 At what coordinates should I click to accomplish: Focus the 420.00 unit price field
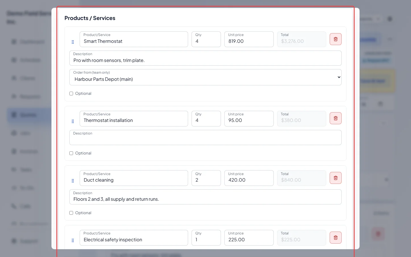249,178
